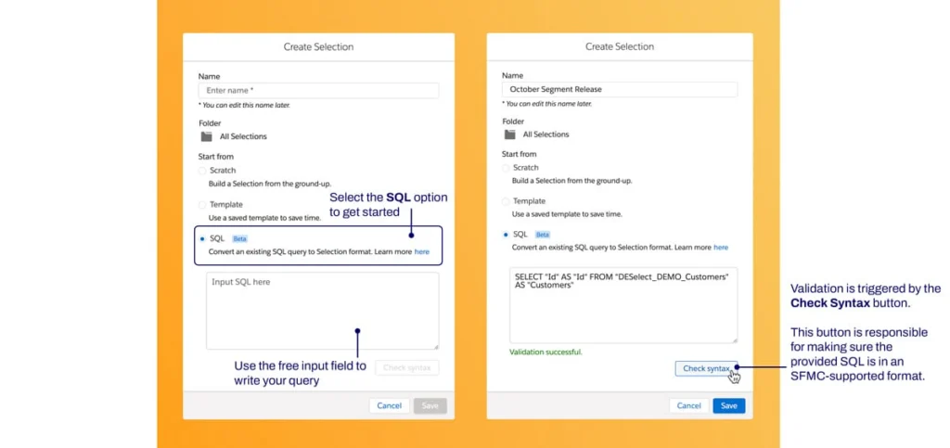Image resolution: width=950 pixels, height=448 pixels.
Task: Open the 'here' link in the highlighted SQL box
Action: tap(422, 251)
